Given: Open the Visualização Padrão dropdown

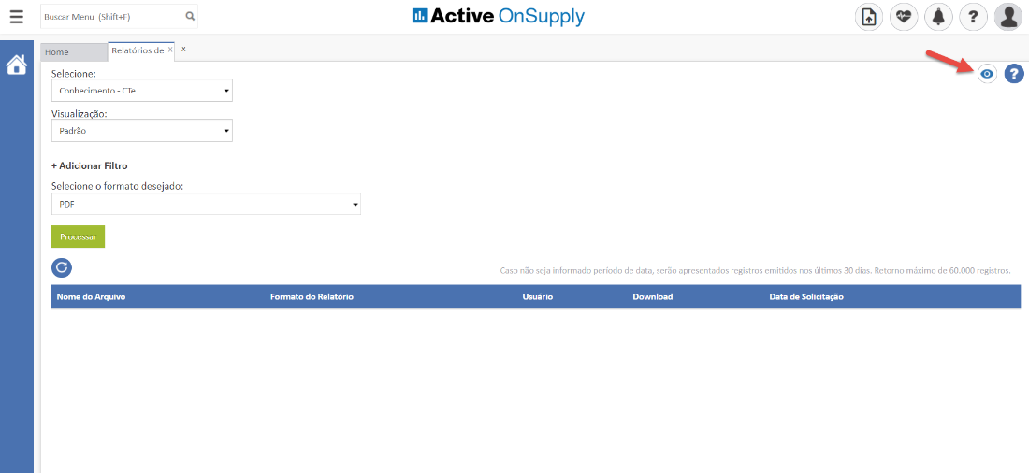Looking at the screenshot, I should (x=141, y=131).
